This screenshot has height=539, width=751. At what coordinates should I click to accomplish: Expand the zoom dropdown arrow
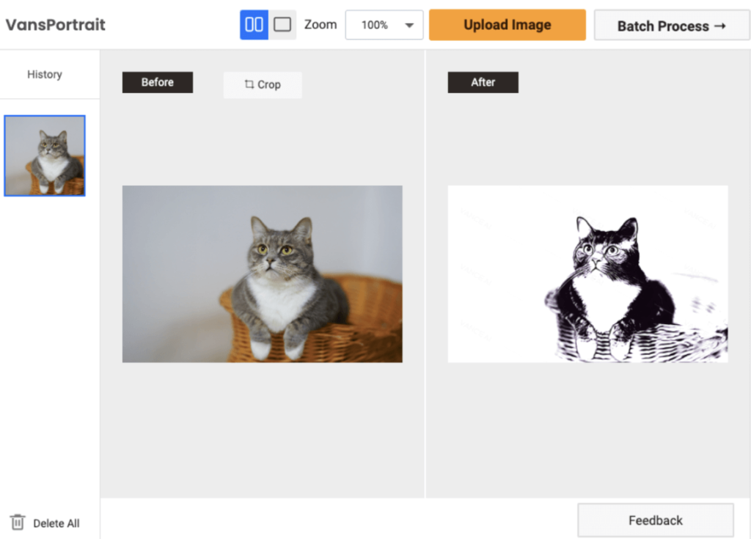click(409, 26)
